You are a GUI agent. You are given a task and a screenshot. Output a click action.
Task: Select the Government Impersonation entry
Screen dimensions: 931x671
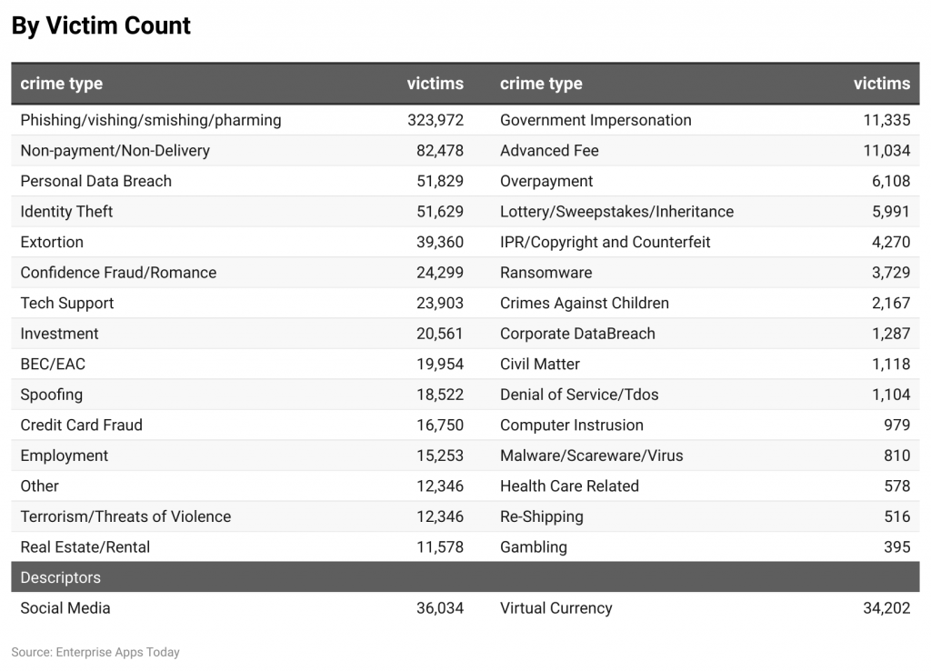point(594,119)
